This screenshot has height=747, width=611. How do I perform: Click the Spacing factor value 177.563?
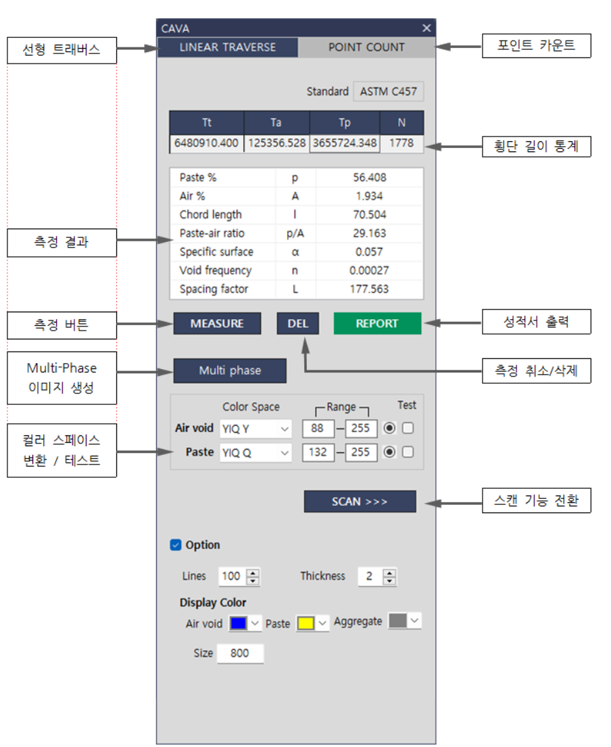point(370,289)
